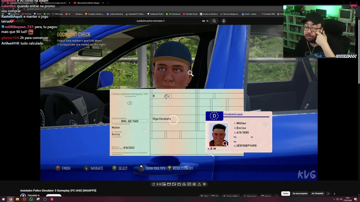Click the date 8/8/2022 on registration
Viewport: 360px width, 202px height.
coord(129,148)
